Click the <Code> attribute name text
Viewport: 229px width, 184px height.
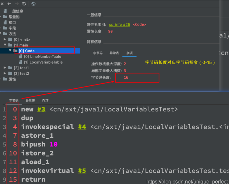pos(140,25)
